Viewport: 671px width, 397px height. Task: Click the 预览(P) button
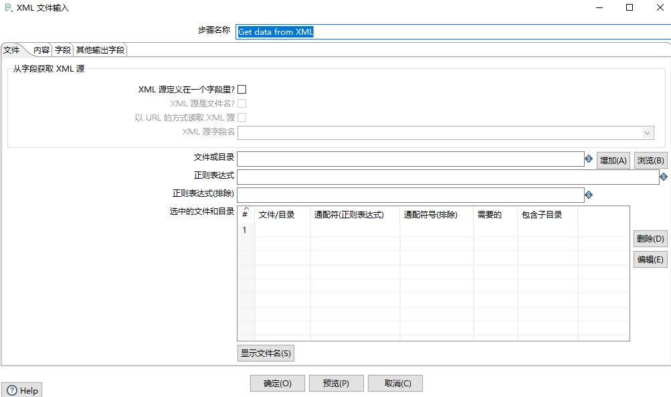click(x=336, y=382)
